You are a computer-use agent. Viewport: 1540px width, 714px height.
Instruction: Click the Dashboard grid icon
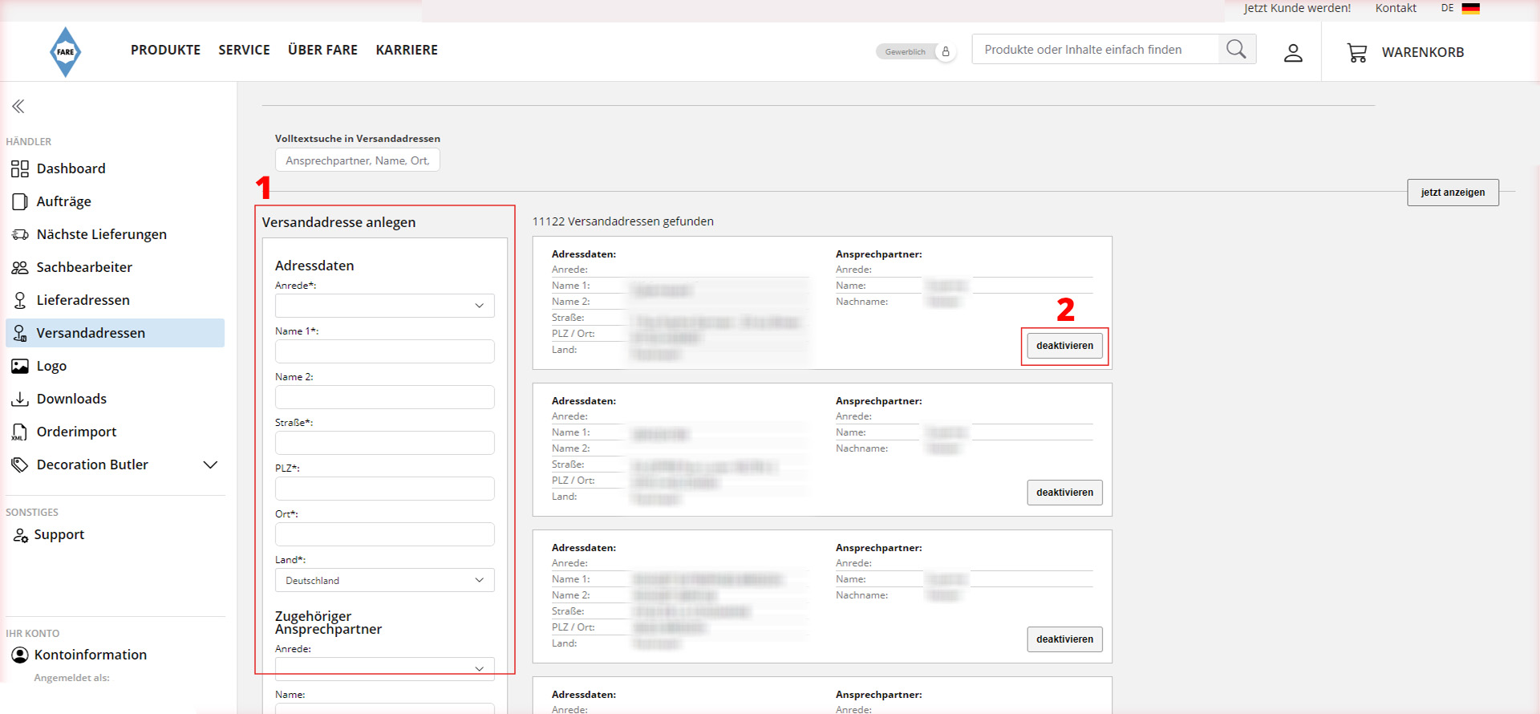click(20, 168)
